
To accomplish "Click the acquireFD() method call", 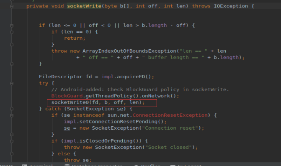I will click(x=134, y=77).
